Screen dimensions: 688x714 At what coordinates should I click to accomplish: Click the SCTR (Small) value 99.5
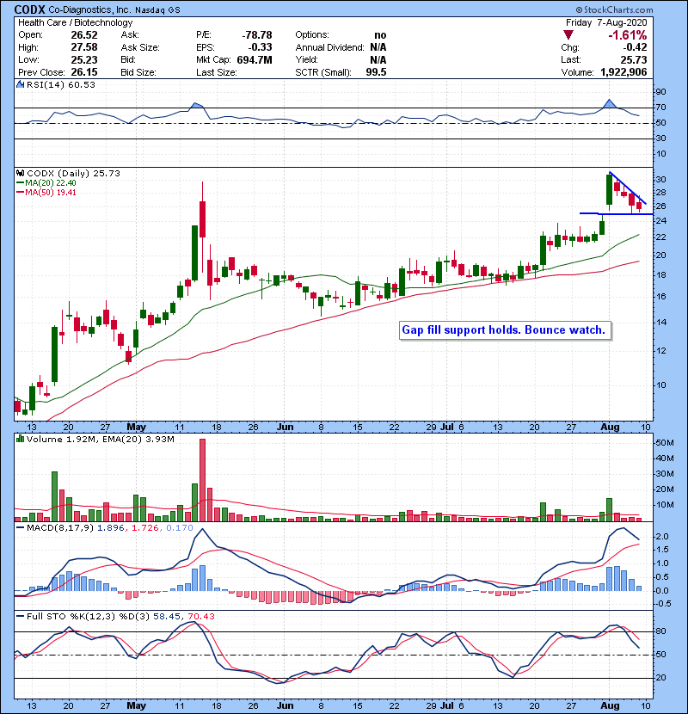[x=376, y=72]
